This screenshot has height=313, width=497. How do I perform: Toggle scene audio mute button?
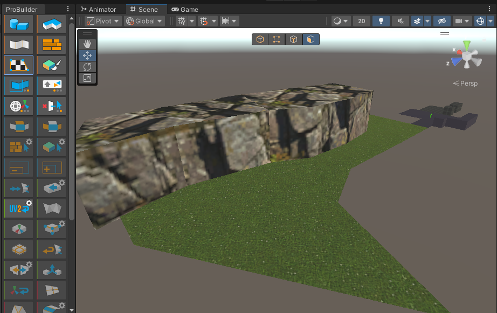pos(401,21)
